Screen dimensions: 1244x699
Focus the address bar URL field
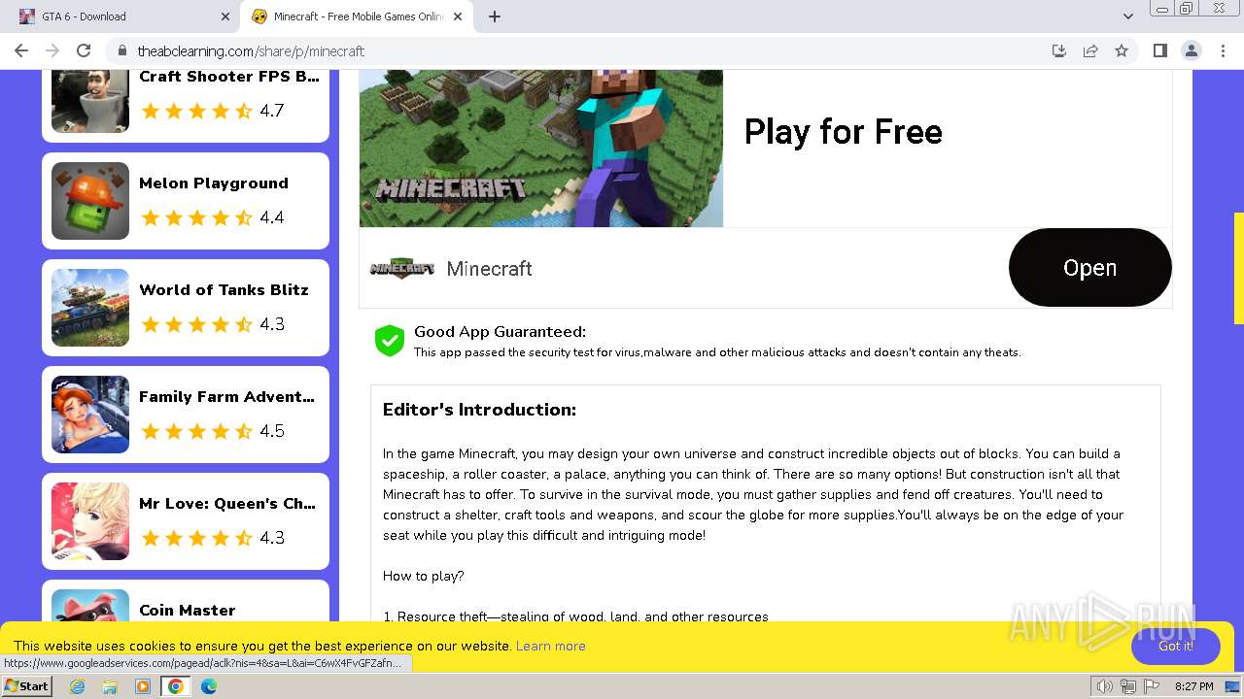[583, 50]
